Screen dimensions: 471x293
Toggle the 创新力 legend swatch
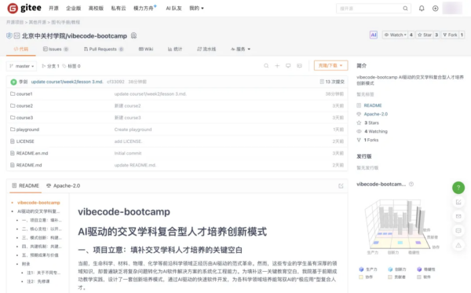(x=390, y=269)
